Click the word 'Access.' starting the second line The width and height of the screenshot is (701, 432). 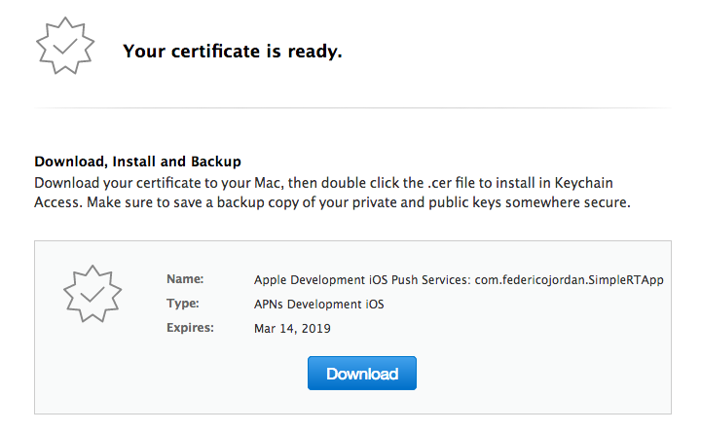pyautogui.click(x=58, y=202)
